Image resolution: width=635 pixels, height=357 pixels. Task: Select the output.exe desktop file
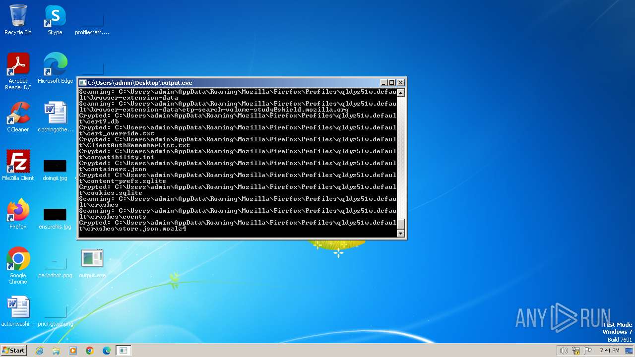[x=92, y=263]
